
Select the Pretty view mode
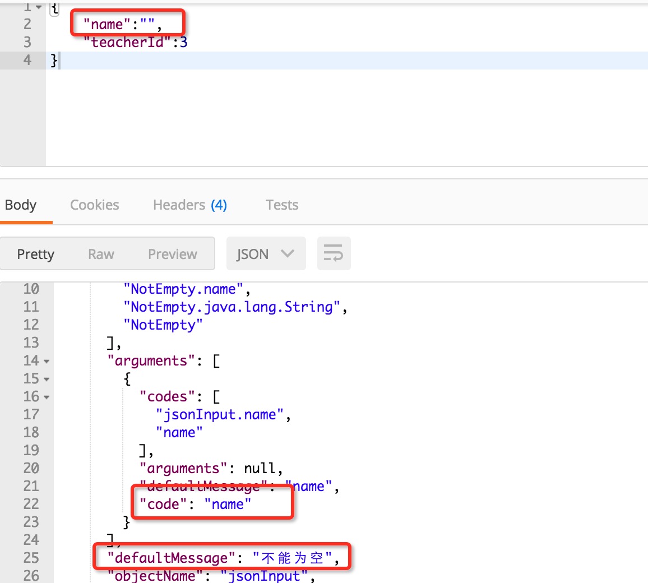click(35, 254)
